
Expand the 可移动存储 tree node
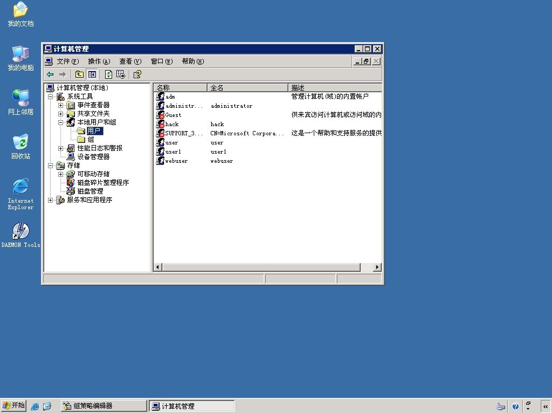(60, 174)
